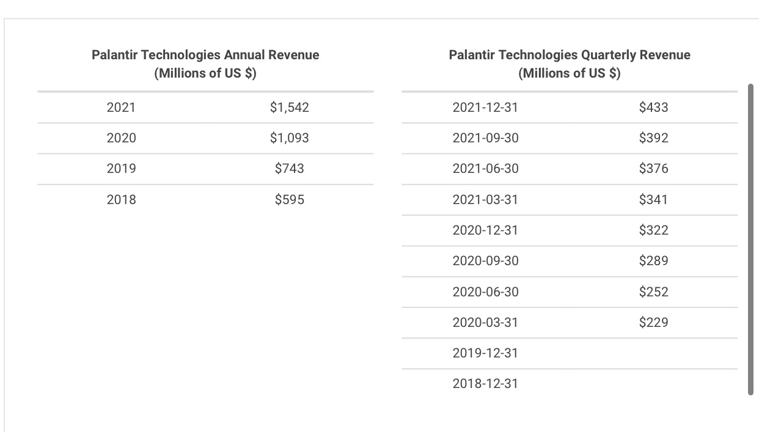Click the $595 revenue value for 2018
The image size is (759, 432).
pyautogui.click(x=289, y=200)
